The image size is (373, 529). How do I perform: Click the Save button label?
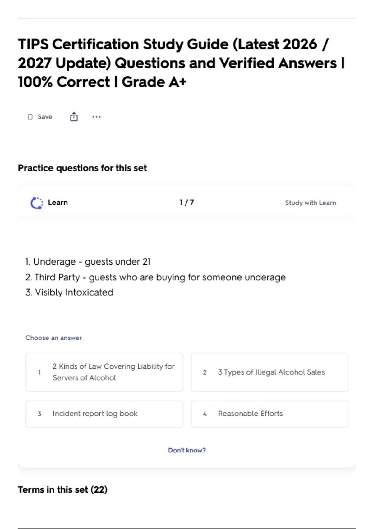45,117
